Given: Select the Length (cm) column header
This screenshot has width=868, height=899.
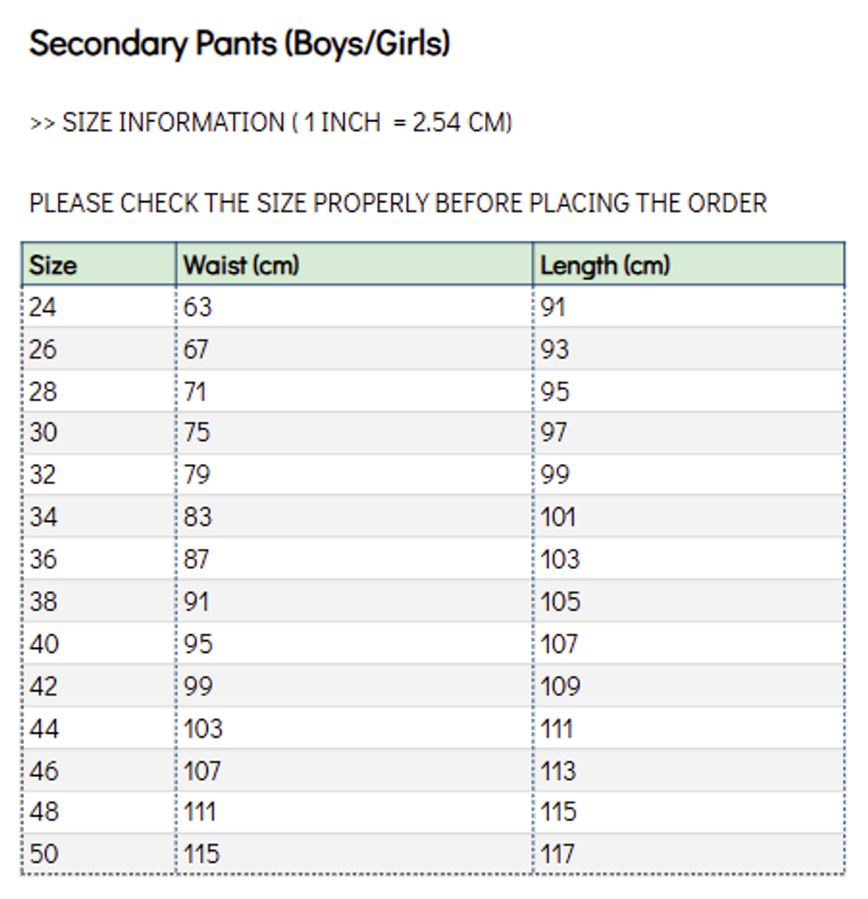Looking at the screenshot, I should coord(605,265).
